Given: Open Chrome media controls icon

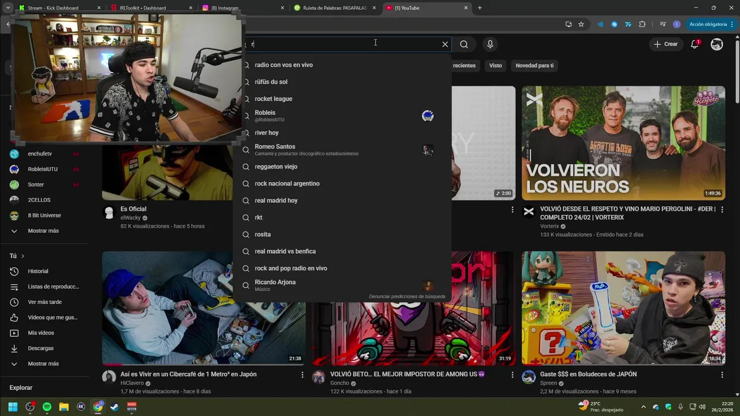Looking at the screenshot, I should click(663, 24).
